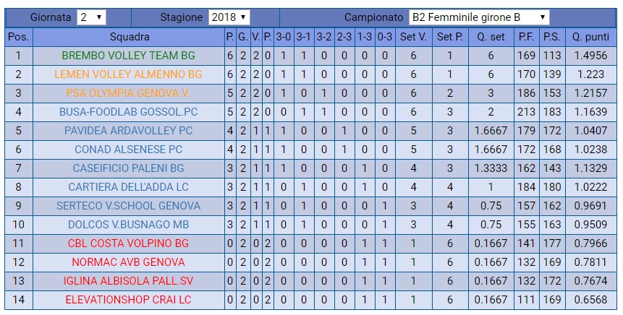Click the Squadra column header
Image resolution: width=623 pixels, height=315 pixels.
(130, 37)
